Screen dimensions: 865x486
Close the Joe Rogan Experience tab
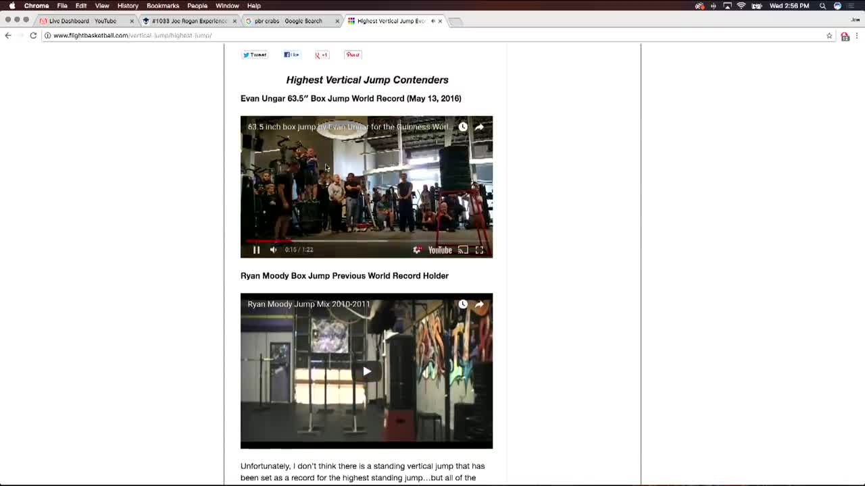click(234, 21)
